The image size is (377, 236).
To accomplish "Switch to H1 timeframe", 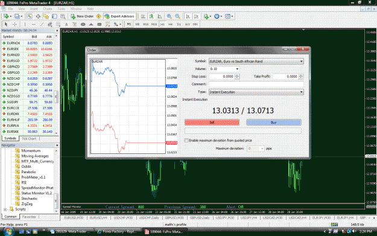I will pyautogui.click(x=162, y=24).
